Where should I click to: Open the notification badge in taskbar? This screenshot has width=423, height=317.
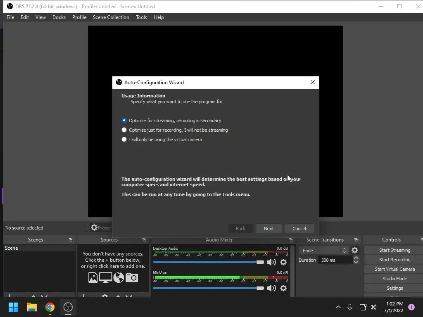(411, 307)
